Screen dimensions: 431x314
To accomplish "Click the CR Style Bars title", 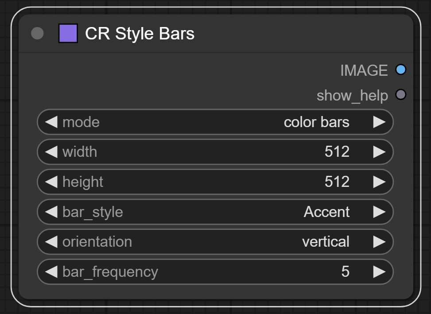I will point(140,34).
